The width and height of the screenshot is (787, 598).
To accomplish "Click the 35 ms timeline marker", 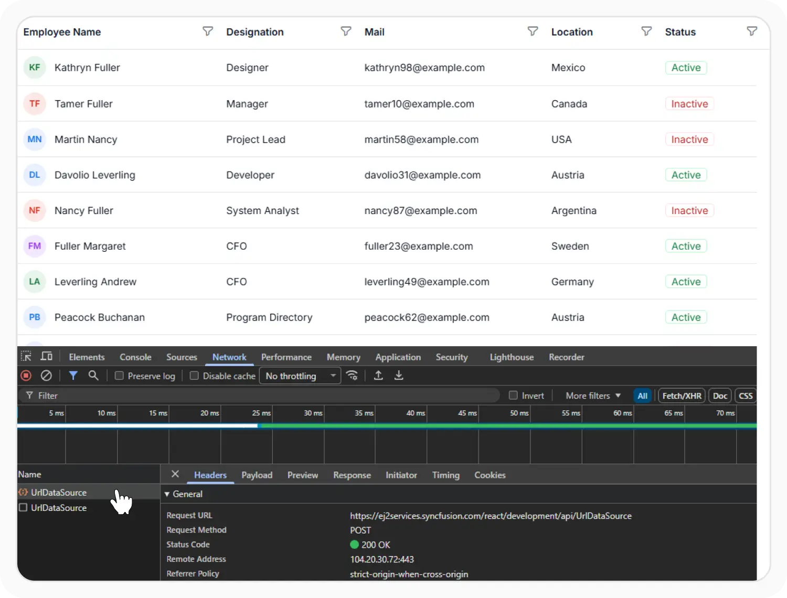I will tap(364, 413).
